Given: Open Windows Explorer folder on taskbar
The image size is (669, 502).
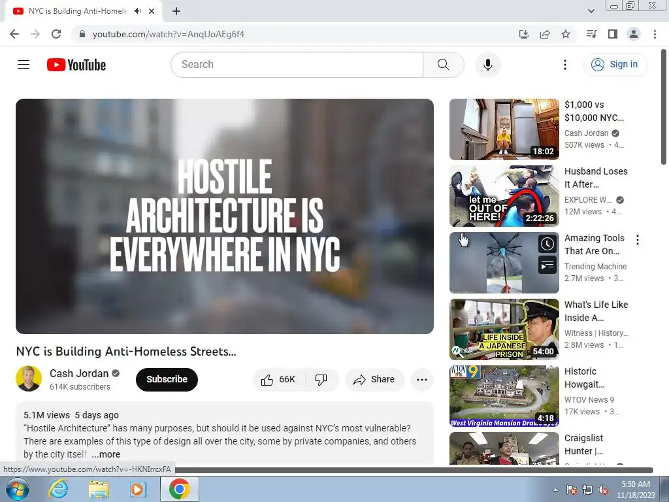Looking at the screenshot, I should coord(98,489).
